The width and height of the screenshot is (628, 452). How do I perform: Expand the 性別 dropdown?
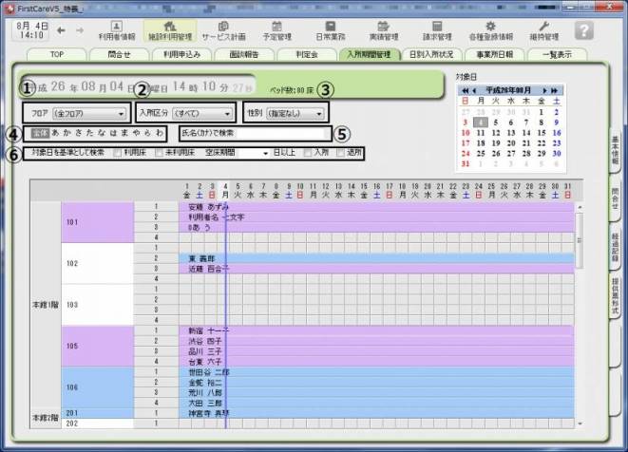click(x=286, y=114)
